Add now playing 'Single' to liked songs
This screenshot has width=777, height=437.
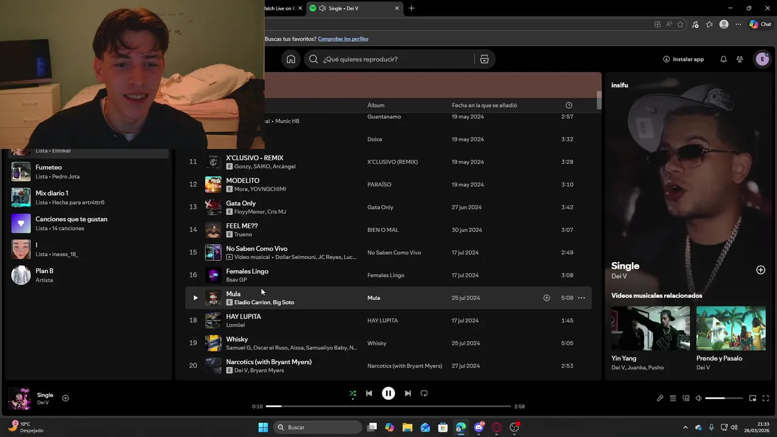[x=66, y=398]
